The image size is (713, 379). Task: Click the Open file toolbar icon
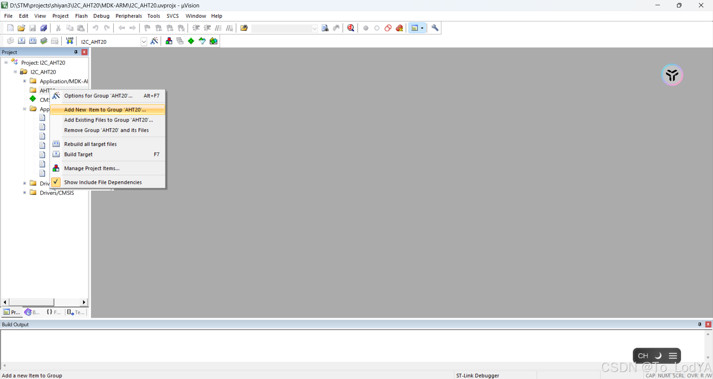click(x=22, y=28)
